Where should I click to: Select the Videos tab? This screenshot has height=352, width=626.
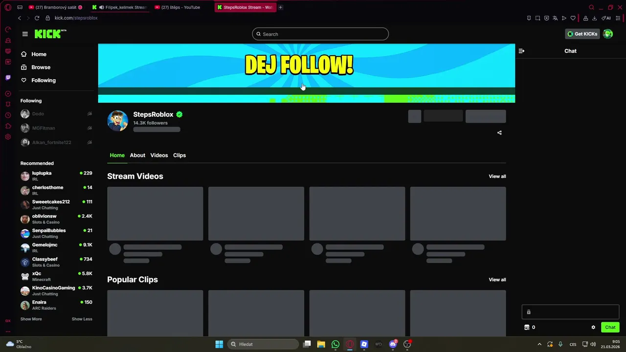(x=159, y=155)
